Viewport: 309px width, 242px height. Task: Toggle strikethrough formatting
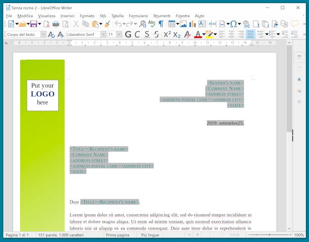(157, 34)
